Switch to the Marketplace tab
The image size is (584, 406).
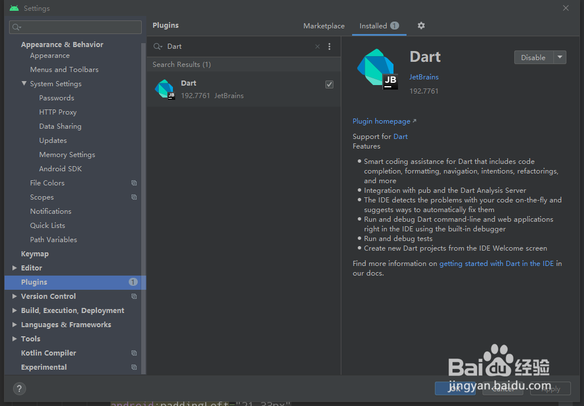point(324,26)
